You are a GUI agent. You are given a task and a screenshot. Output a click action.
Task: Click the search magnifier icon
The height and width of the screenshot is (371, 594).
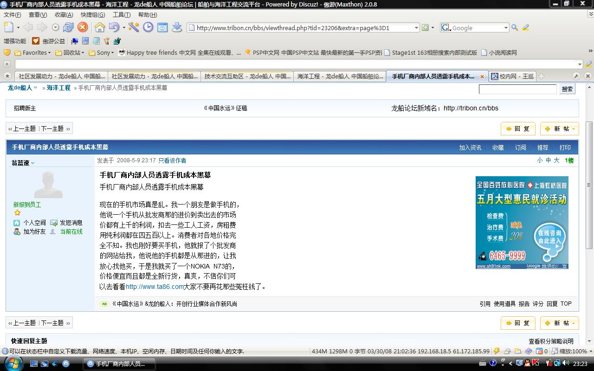click(x=515, y=28)
